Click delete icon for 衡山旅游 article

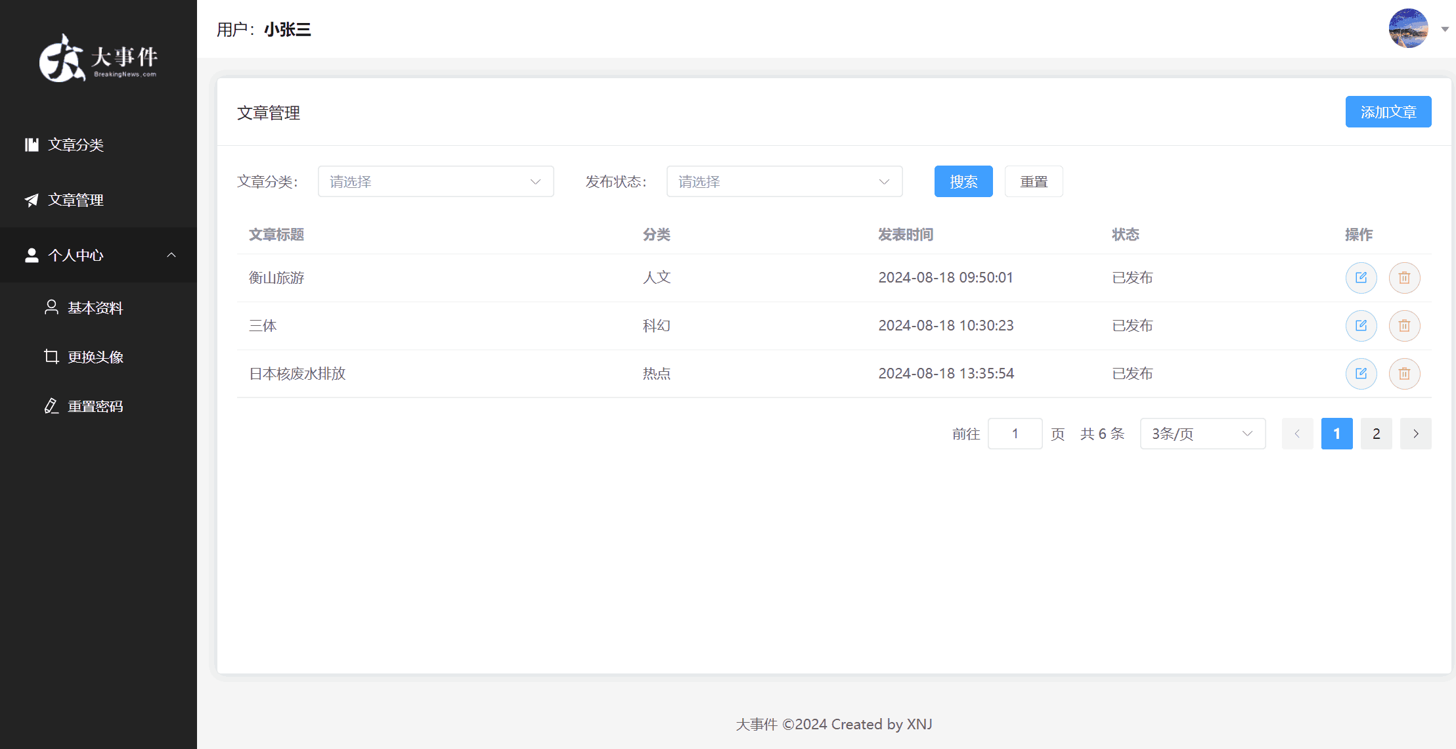(1404, 278)
